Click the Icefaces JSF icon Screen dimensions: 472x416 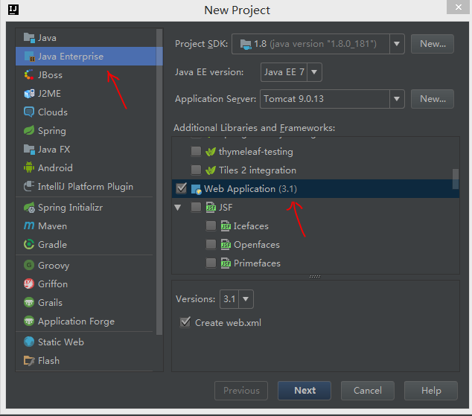pos(226,226)
